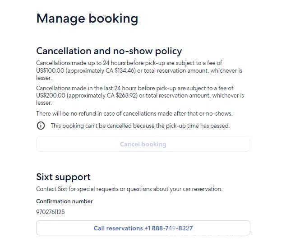Click the Cancellation and no-show policy heading
The width and height of the screenshot is (286, 252).
click(x=109, y=51)
